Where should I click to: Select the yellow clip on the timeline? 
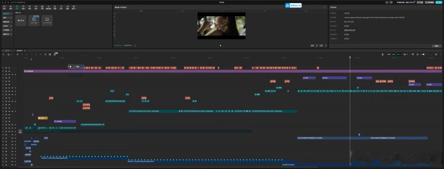pyautogui.click(x=42, y=118)
